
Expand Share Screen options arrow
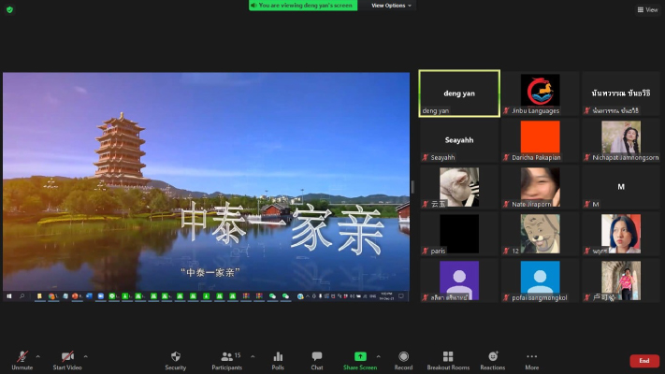[378, 355]
